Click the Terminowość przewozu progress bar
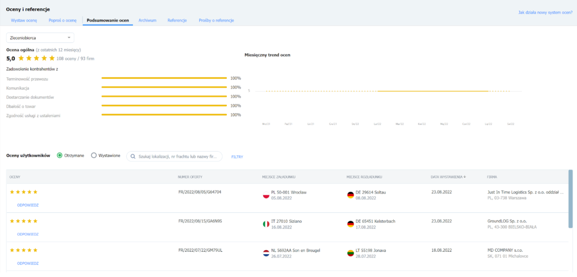This screenshot has height=277, width=577. click(164, 78)
